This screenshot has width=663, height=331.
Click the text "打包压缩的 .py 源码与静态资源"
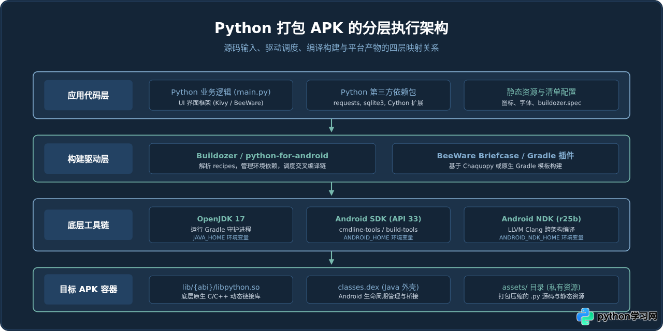541,297
